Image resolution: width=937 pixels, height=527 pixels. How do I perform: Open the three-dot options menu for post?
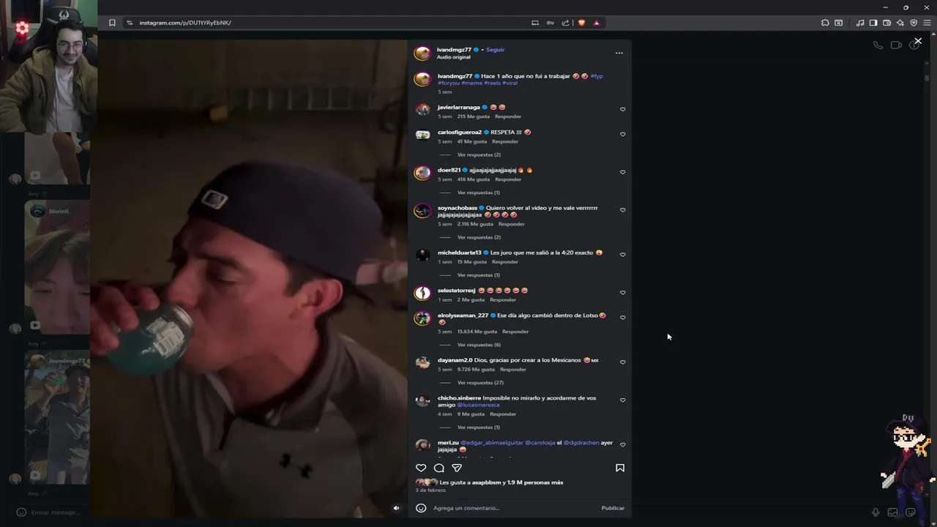click(x=619, y=53)
